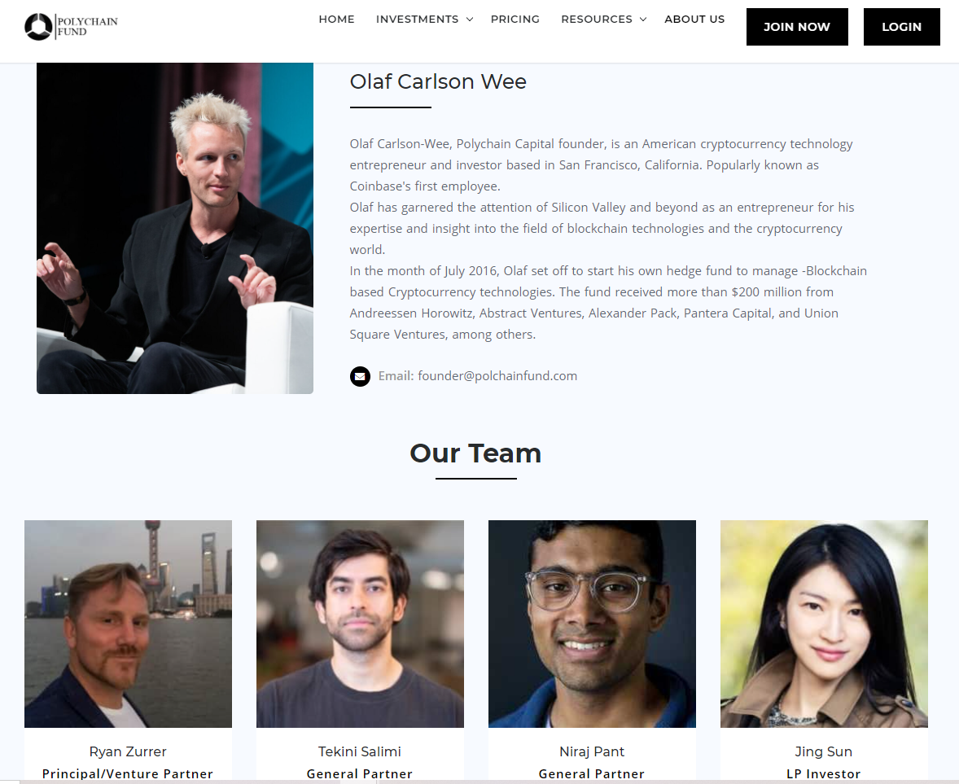Click the black envelope email icon
Screen dimensions: 959x784
pyautogui.click(x=361, y=376)
